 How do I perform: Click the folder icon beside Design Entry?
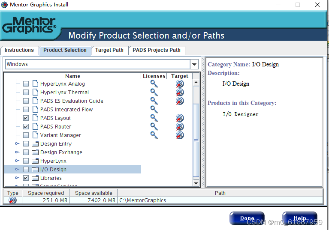pos(35,144)
